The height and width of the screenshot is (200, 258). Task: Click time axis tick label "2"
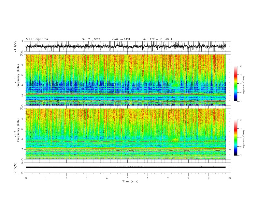(66, 178)
